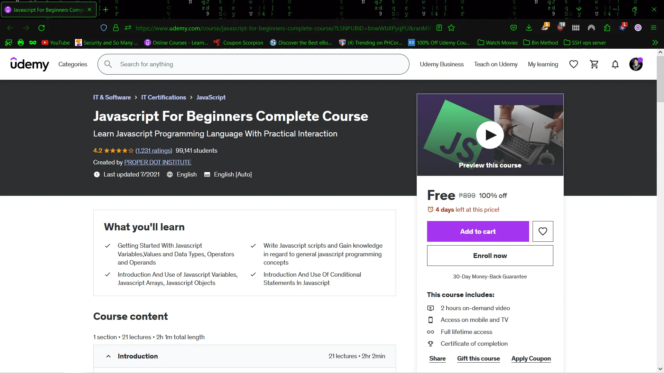Open the PROPER DOT INSTITUTE instructor link

(x=158, y=162)
